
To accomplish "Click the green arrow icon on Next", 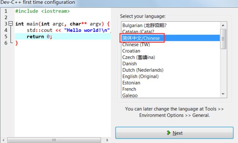I will (168, 132).
